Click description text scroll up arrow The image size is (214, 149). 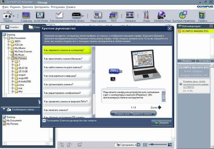tap(163, 93)
